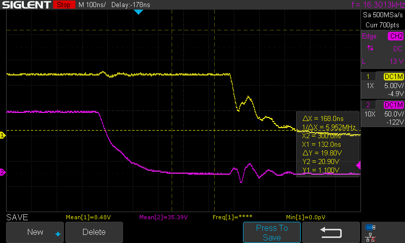405x243 pixels.
Task: Expand the New save-type dropdown arrow
Action: pyautogui.click(x=58, y=233)
